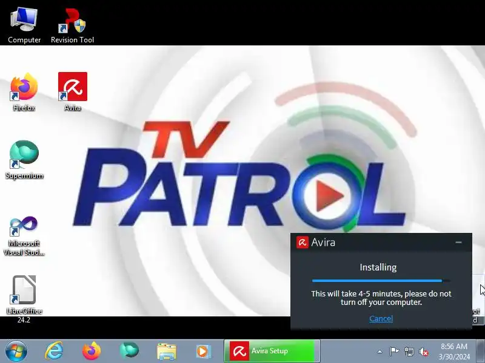Click the Installing progress bar

point(381,281)
